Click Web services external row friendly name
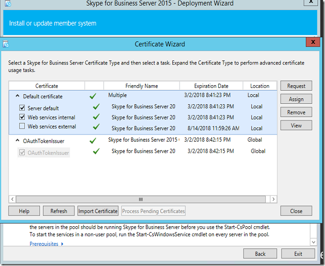Screen dimensions: 325x266 point(144,128)
